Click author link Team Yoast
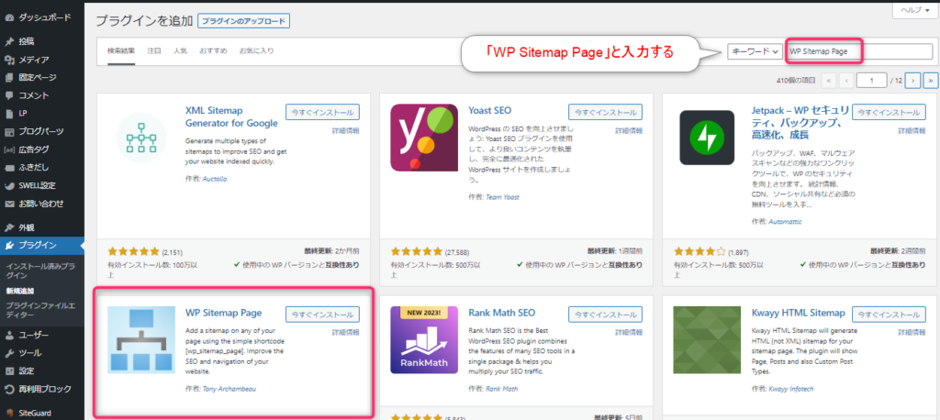The height and width of the screenshot is (420, 940). (x=502, y=197)
